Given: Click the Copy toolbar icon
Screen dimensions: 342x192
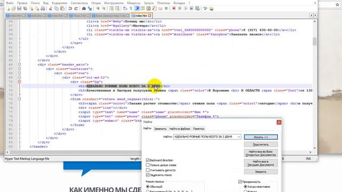Looking at the screenshot, I should pos(56,9).
